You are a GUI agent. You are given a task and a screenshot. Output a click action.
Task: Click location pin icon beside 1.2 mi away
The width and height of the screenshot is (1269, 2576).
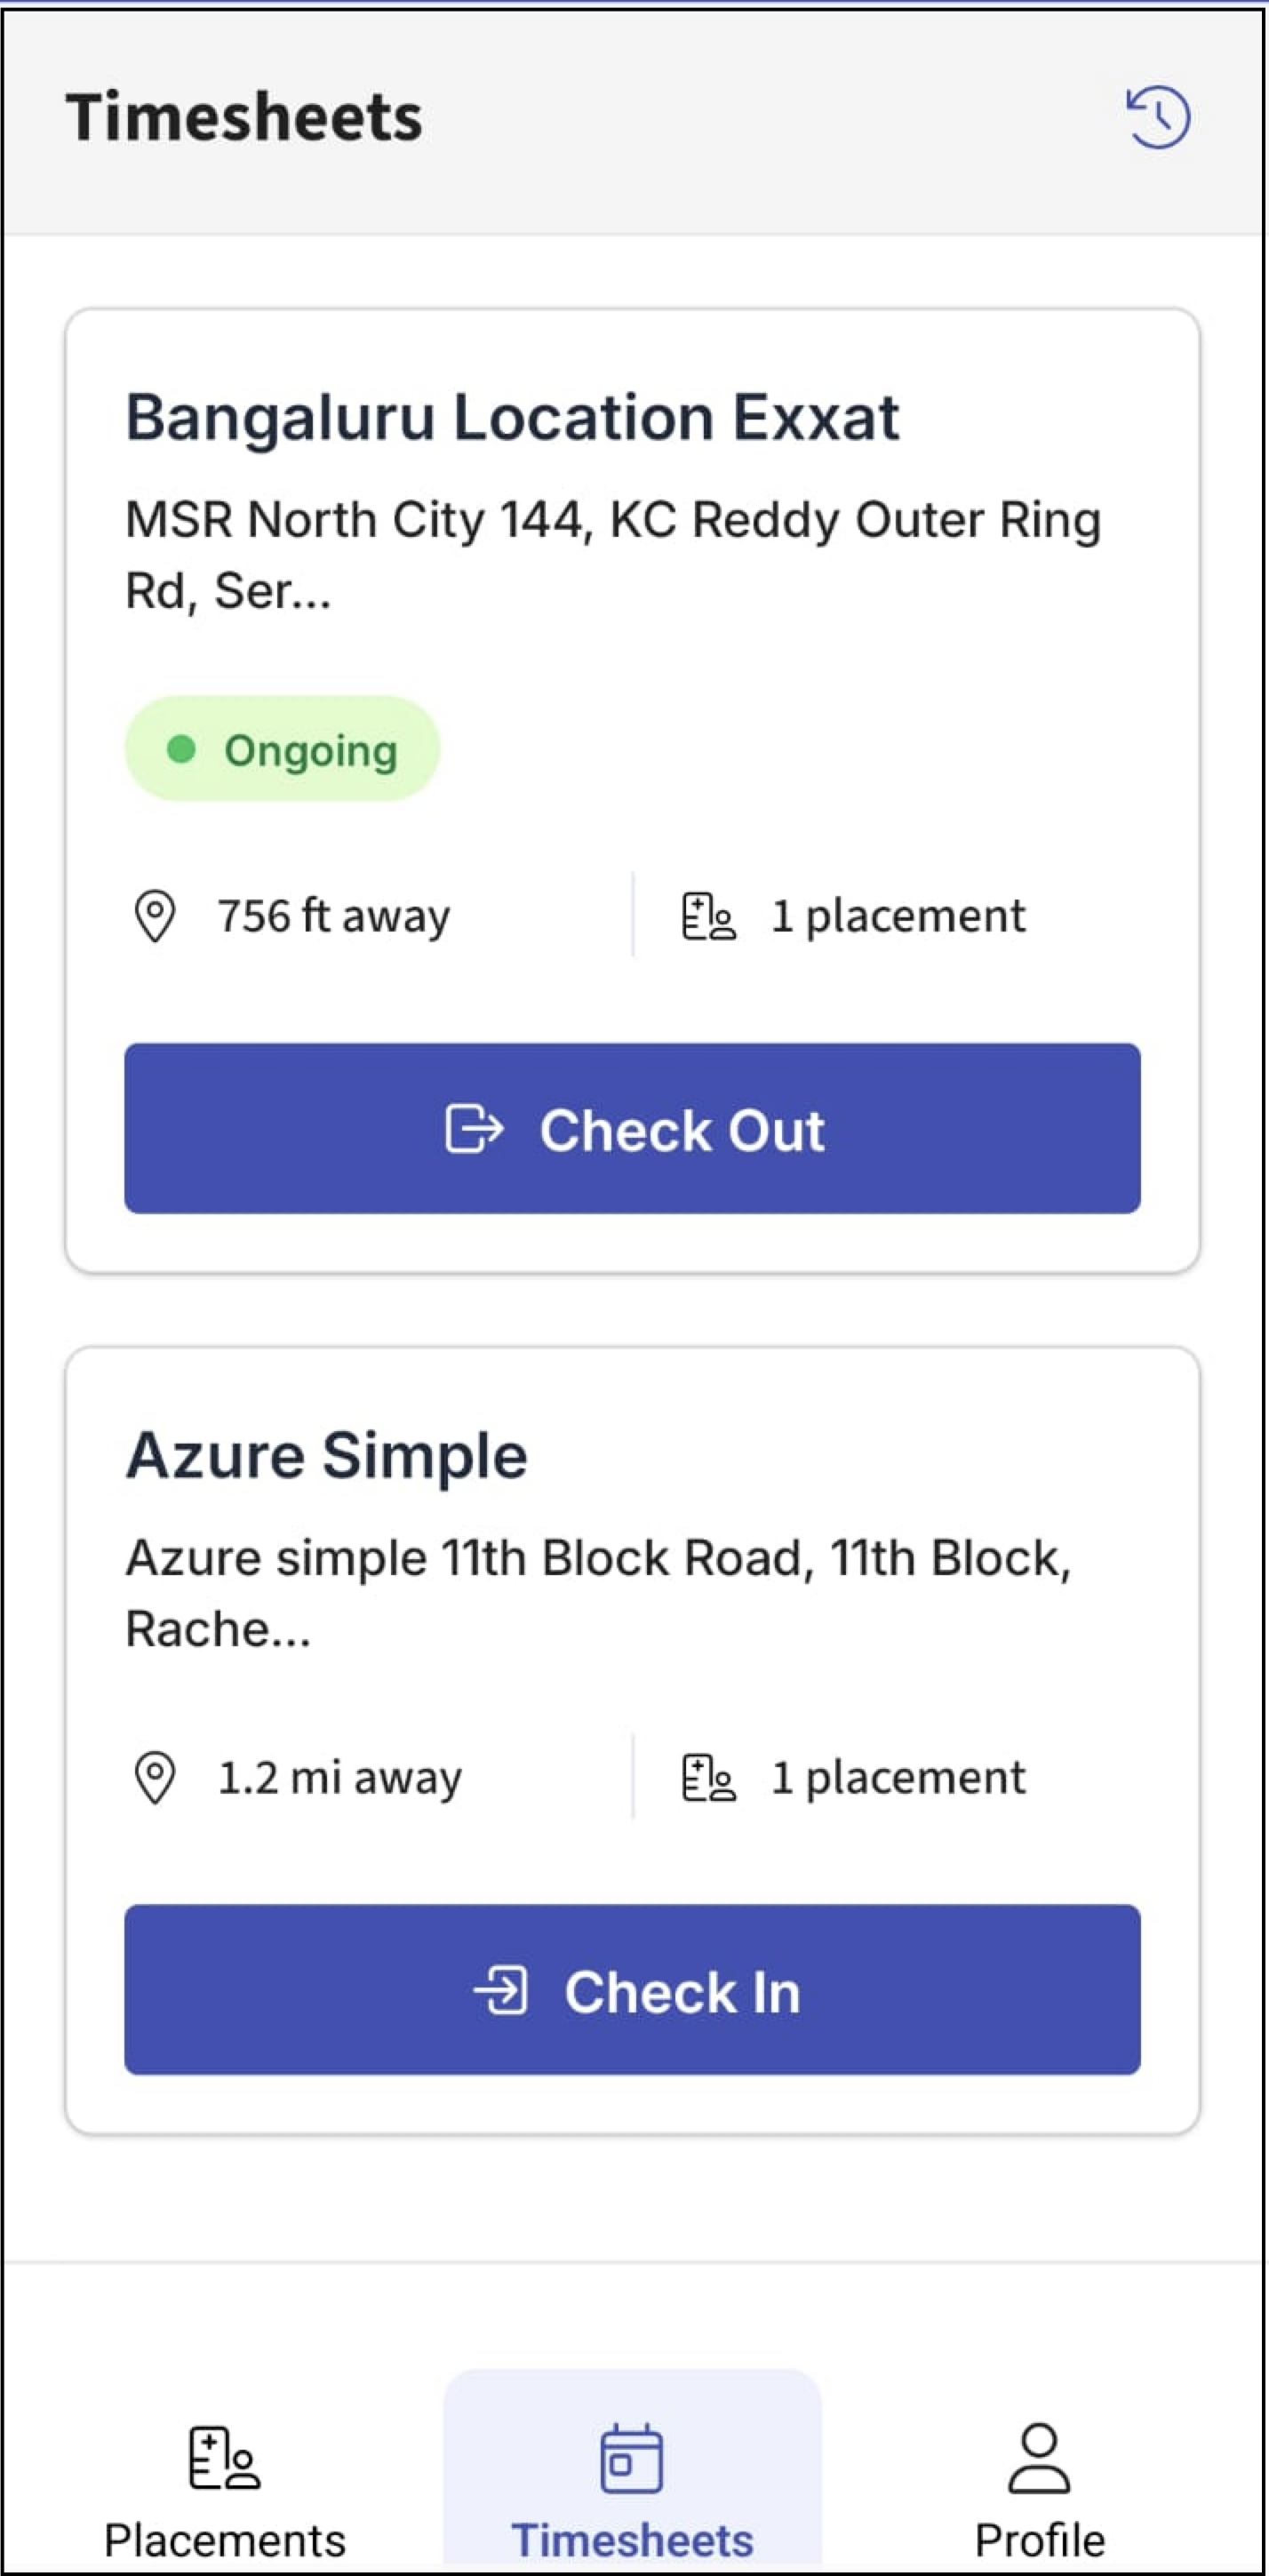pyautogui.click(x=155, y=1777)
